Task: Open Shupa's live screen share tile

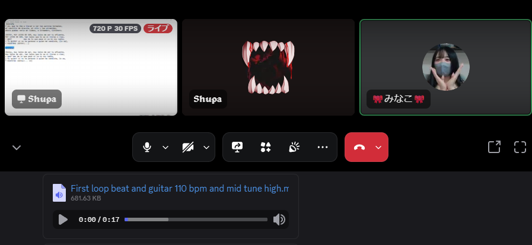Action: tap(91, 67)
